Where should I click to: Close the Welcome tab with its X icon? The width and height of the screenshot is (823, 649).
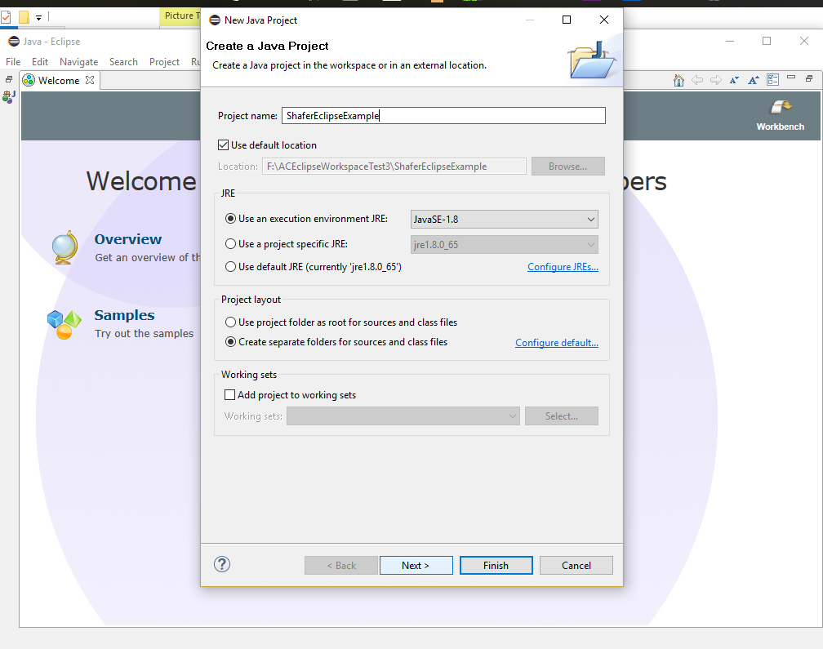tap(90, 80)
